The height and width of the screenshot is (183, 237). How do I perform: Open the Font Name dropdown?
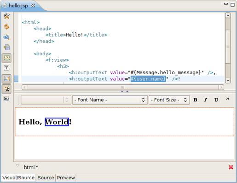point(110,100)
